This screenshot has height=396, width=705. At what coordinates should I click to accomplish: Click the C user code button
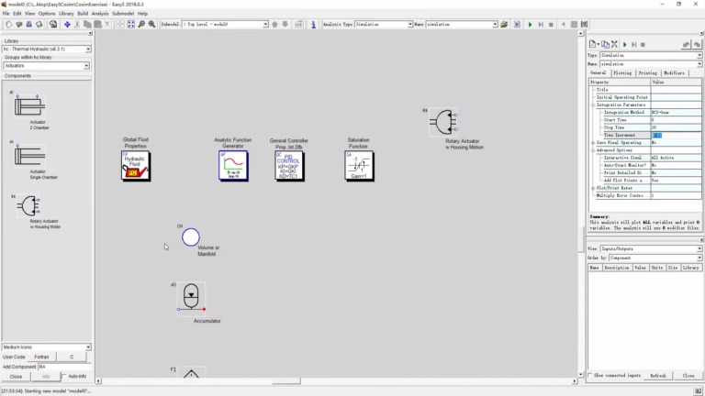coord(72,357)
